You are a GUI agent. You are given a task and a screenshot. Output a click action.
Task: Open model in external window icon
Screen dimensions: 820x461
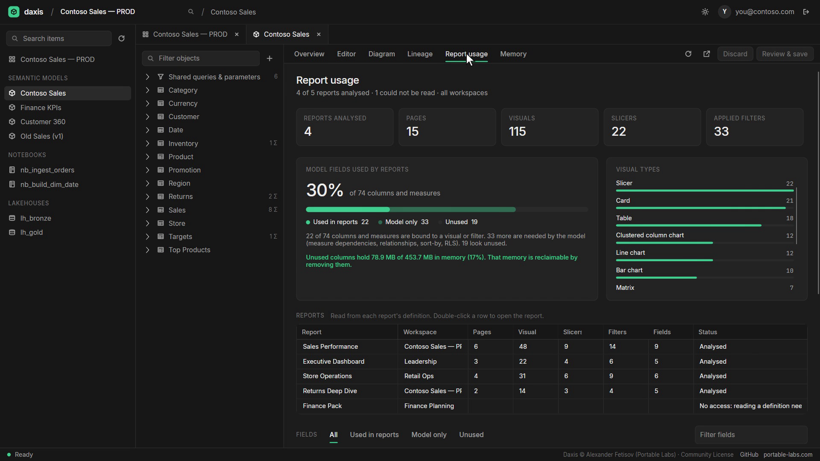click(706, 54)
